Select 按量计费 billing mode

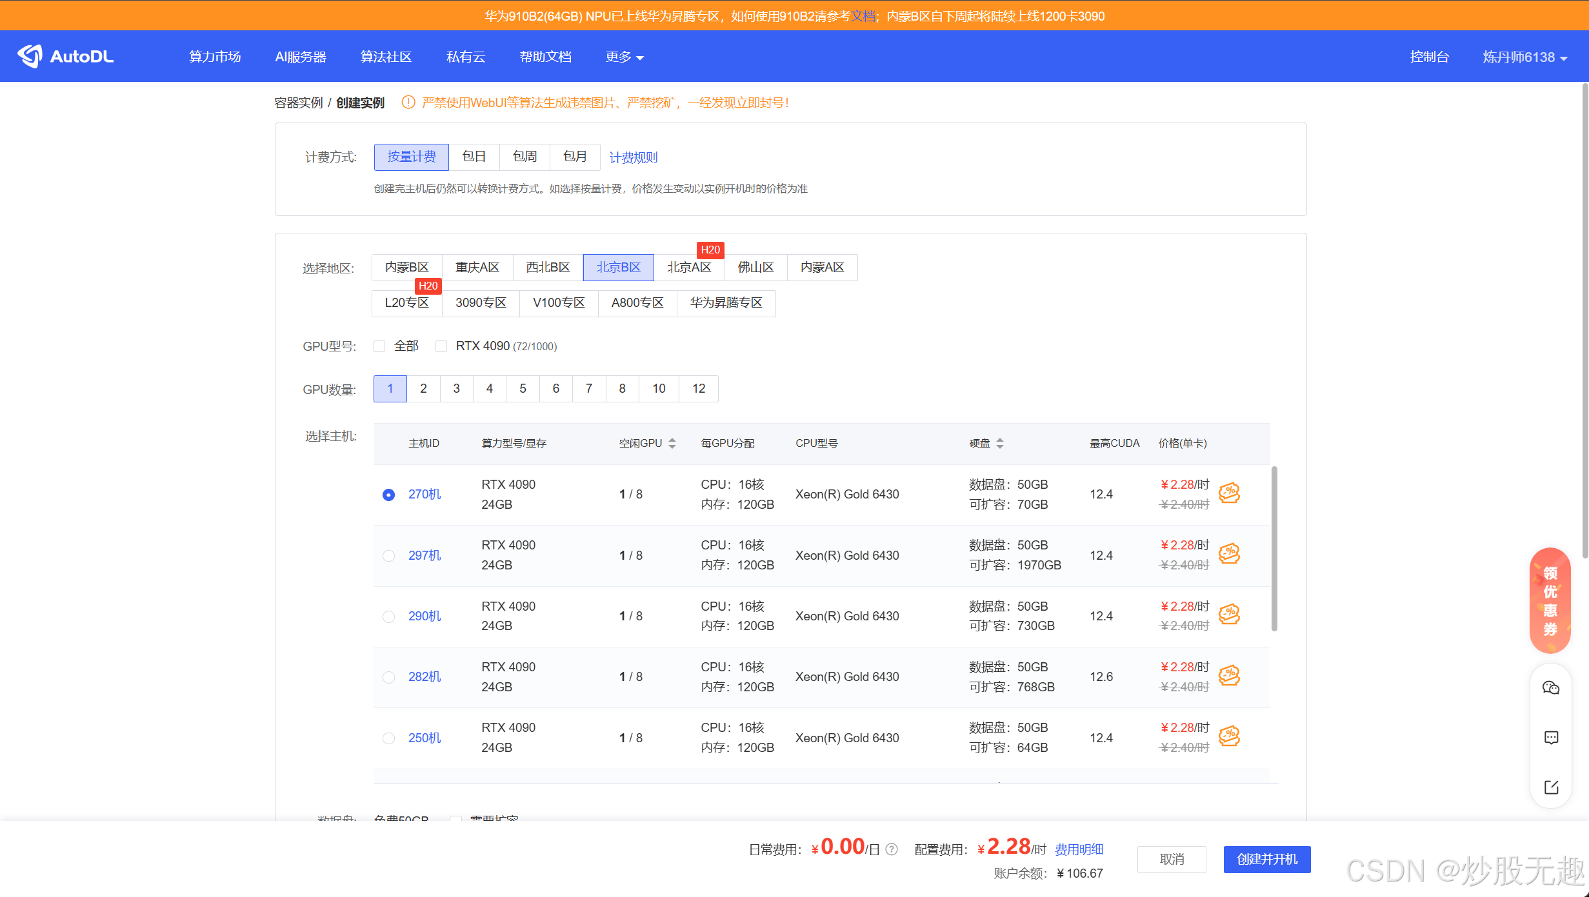(x=412, y=157)
